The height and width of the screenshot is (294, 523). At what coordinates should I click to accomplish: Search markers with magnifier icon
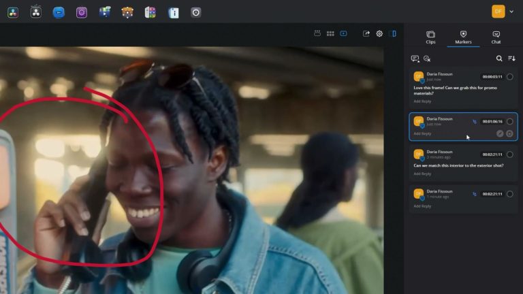pyautogui.click(x=499, y=59)
